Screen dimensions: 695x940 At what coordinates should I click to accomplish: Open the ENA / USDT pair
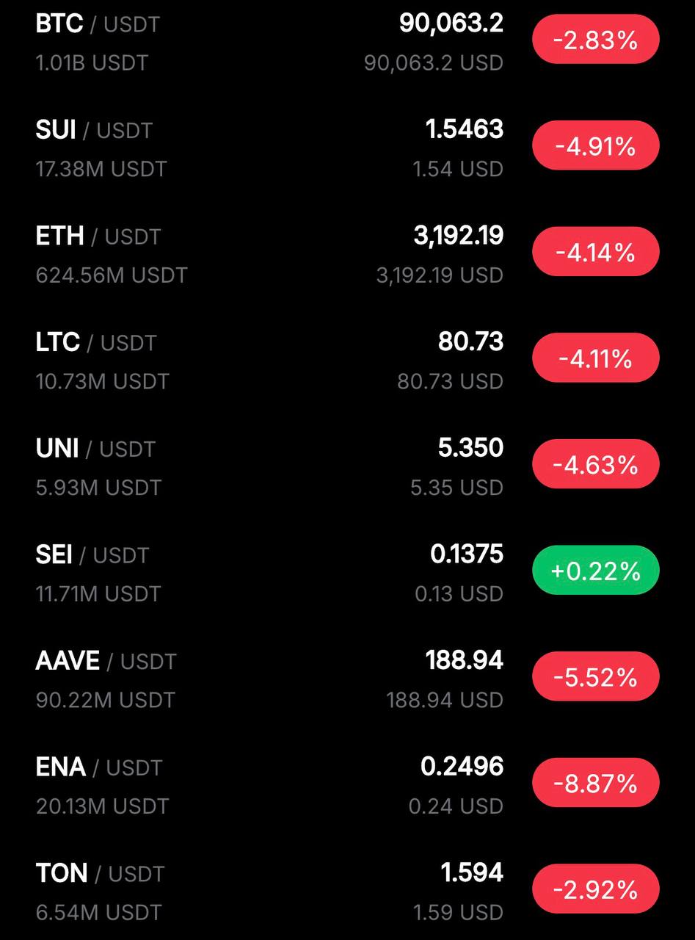click(x=98, y=767)
